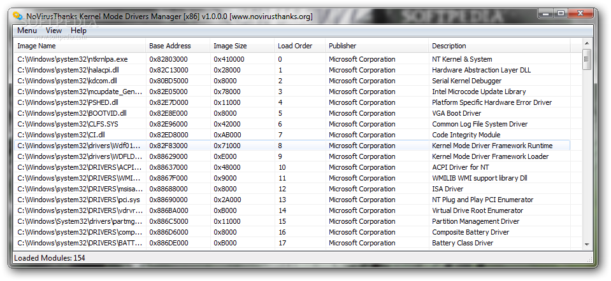Click Common Log File System Driver description
Viewport: 611px width, 281px height.
tap(480, 124)
